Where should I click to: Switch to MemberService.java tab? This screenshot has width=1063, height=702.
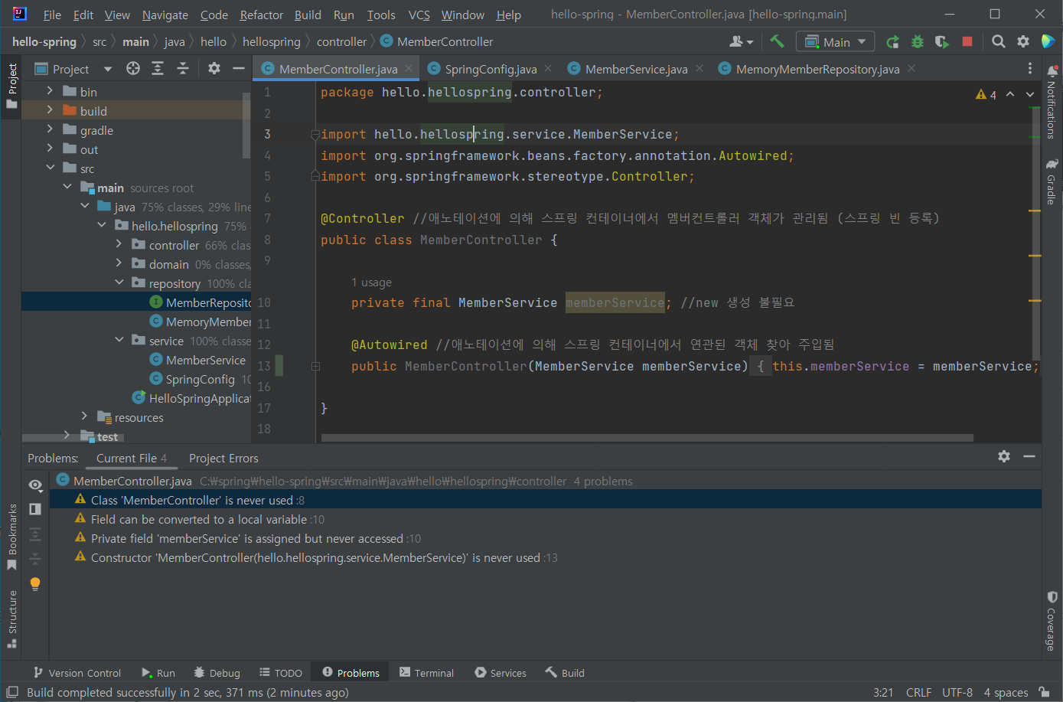point(636,69)
